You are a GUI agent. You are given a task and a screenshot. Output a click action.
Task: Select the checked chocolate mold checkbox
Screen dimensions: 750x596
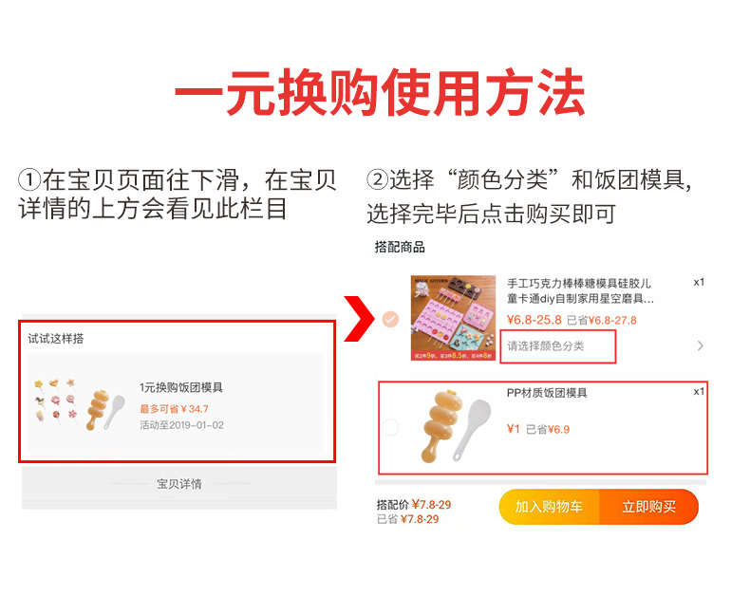click(x=391, y=319)
